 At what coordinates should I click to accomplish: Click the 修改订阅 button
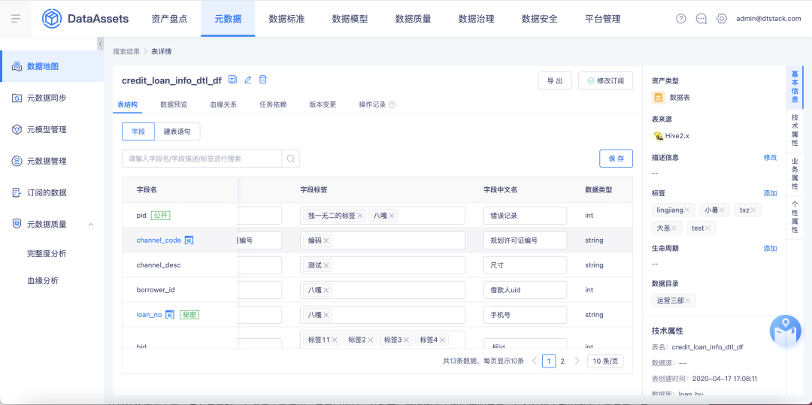[x=605, y=80]
